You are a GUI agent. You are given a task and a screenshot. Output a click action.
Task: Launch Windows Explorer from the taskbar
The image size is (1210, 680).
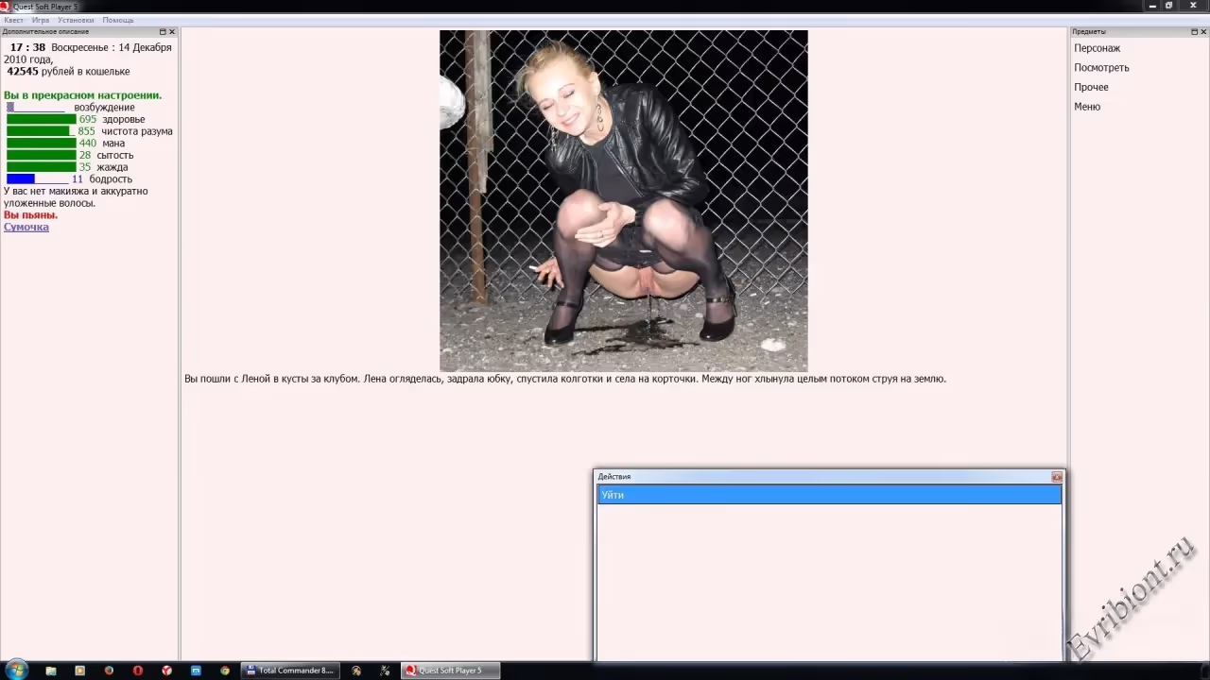(51, 671)
